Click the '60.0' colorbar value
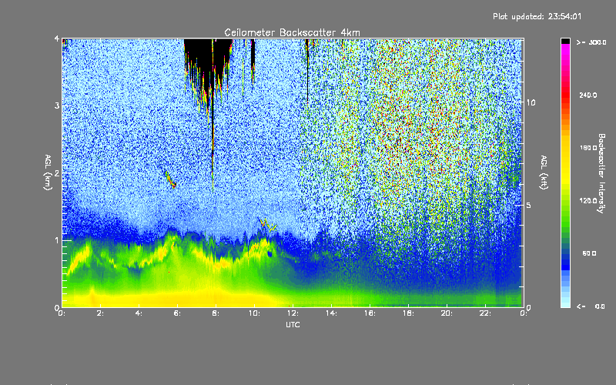616x385 pixels. coord(589,253)
